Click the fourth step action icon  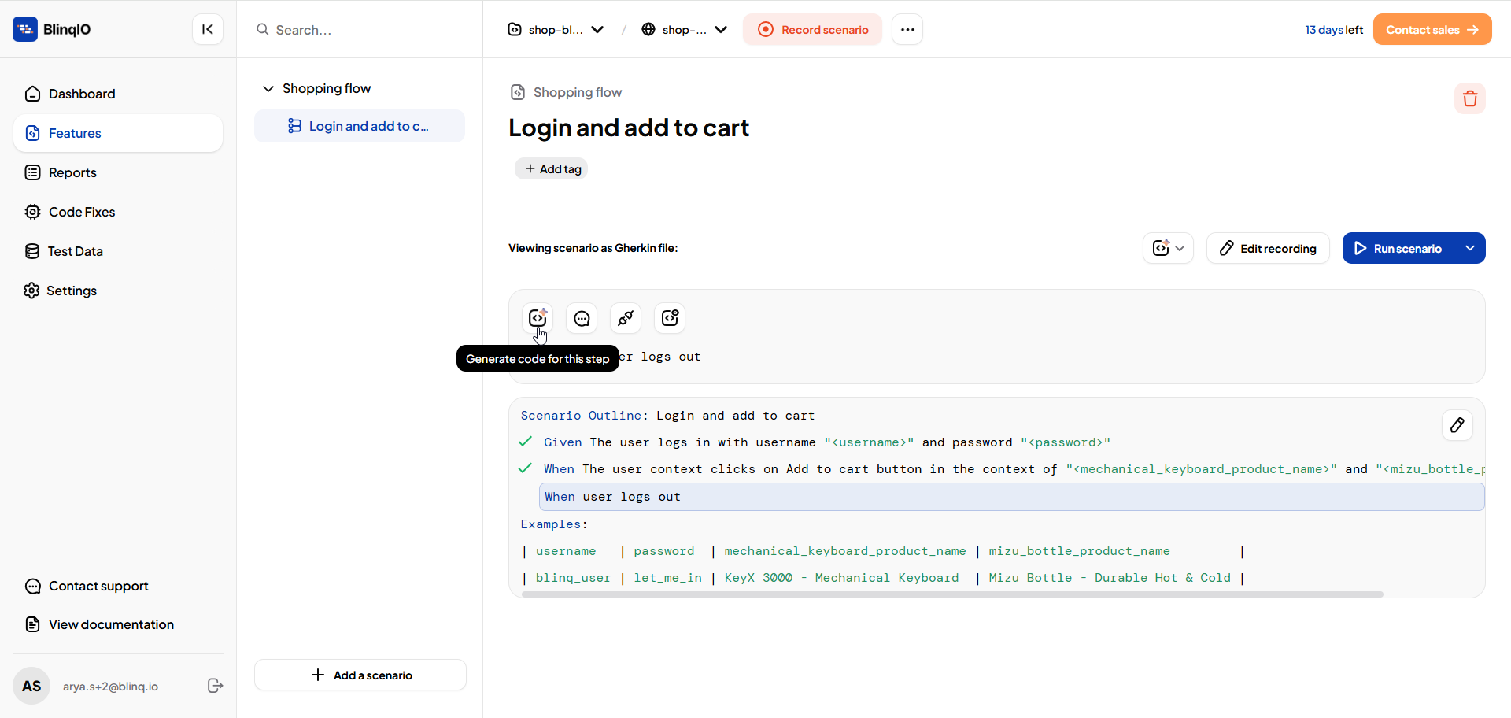[x=670, y=318]
